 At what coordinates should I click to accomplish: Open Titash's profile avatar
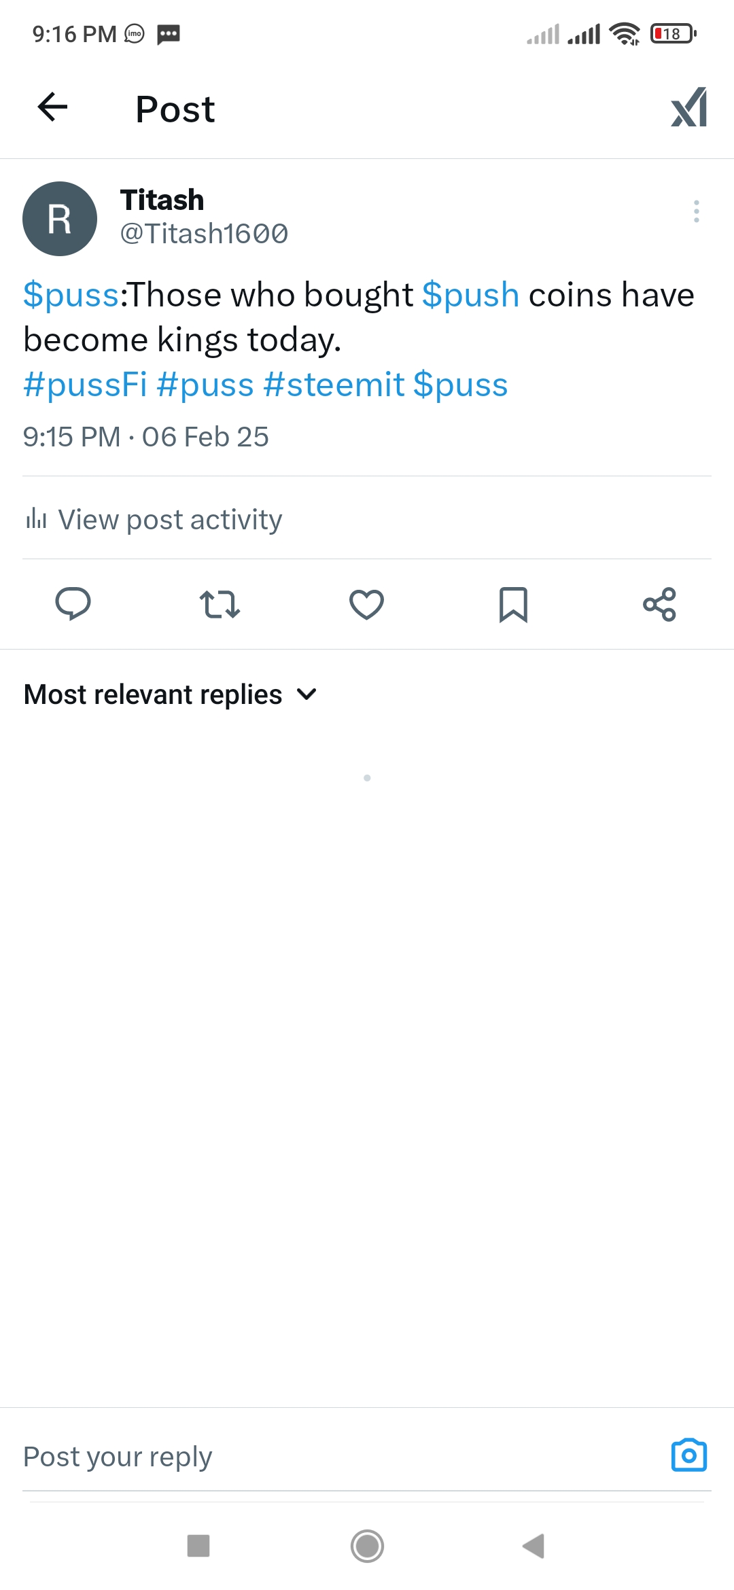click(x=60, y=219)
